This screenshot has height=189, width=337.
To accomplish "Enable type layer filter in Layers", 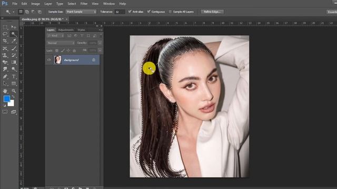I will [82, 36].
